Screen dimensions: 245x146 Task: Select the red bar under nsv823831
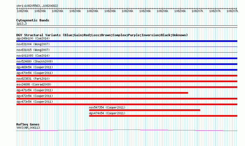(x=127, y=81)
